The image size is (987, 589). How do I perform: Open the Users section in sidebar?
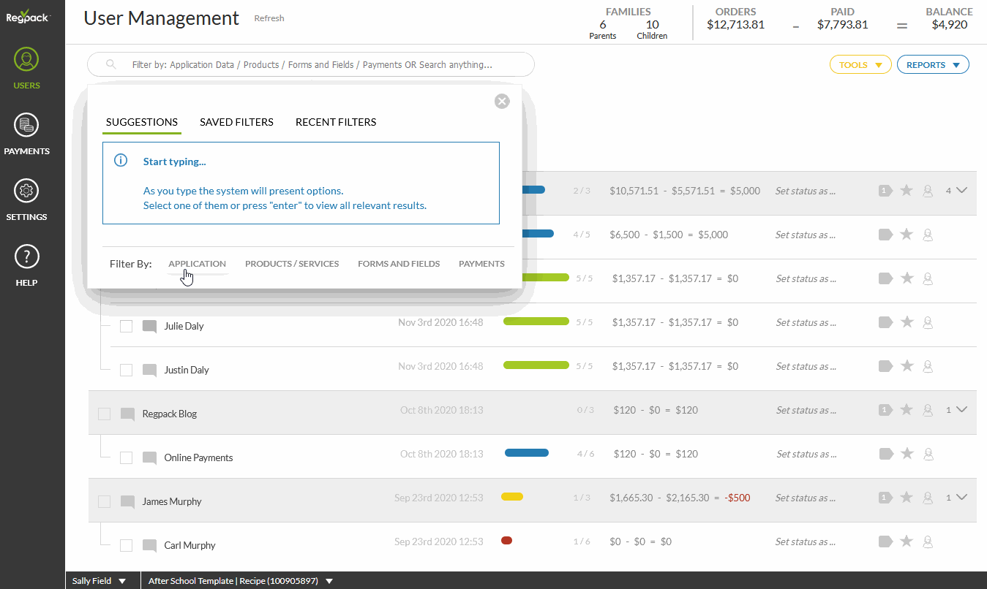[26, 69]
